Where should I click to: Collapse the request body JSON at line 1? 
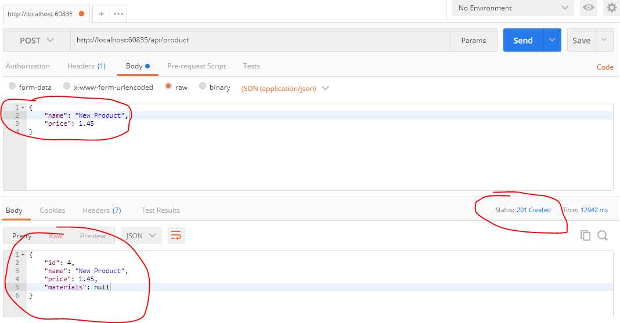click(23, 107)
